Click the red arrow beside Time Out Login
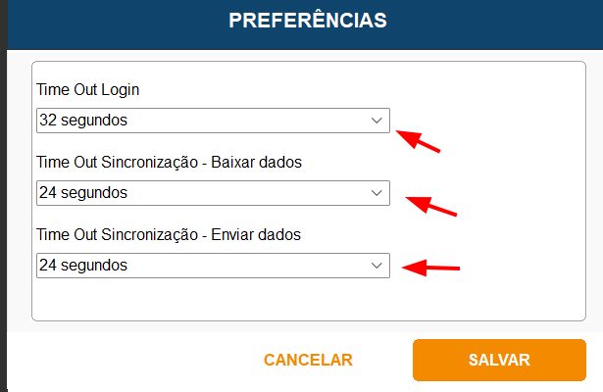 pos(418,141)
